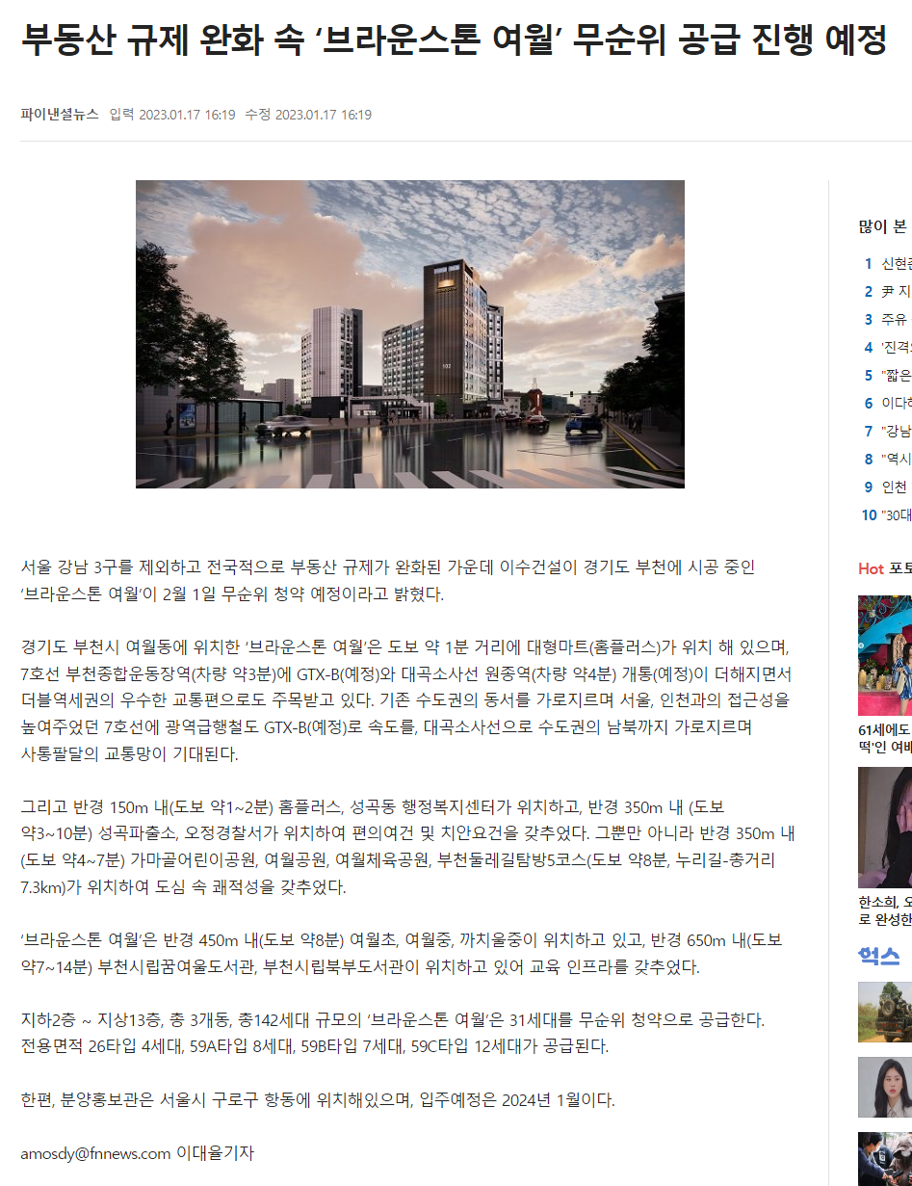Click the 많이 본 section heading
The image size is (912, 1186).
click(x=883, y=227)
